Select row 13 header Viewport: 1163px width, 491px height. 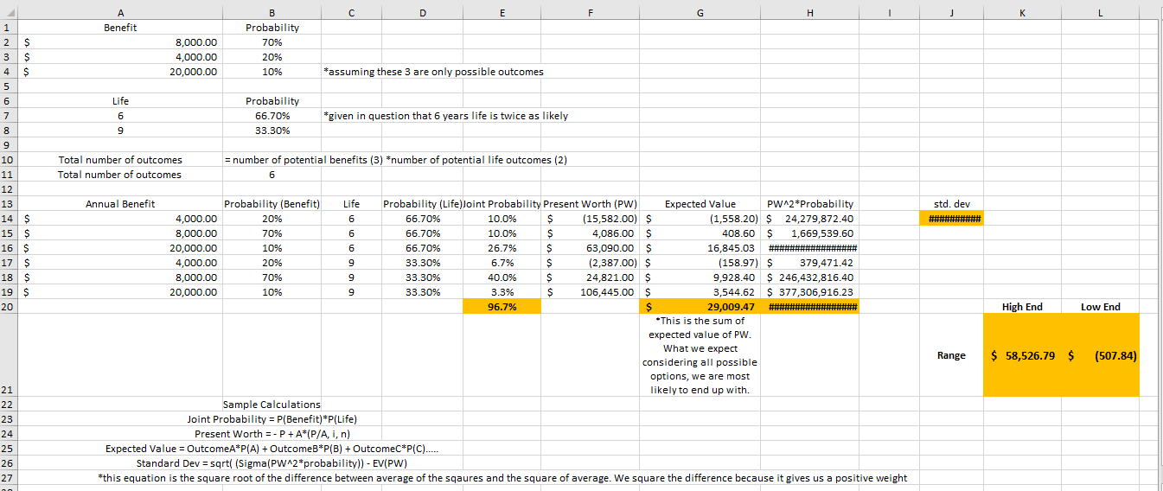click(x=10, y=204)
